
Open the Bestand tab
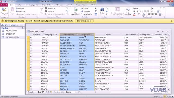4,5
